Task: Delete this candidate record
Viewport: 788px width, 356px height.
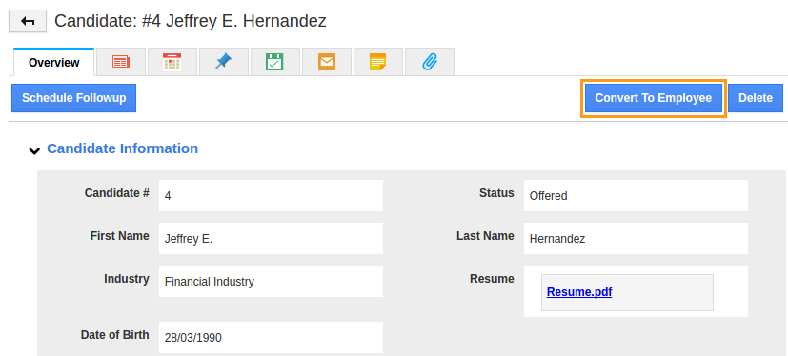Action: coord(756,98)
